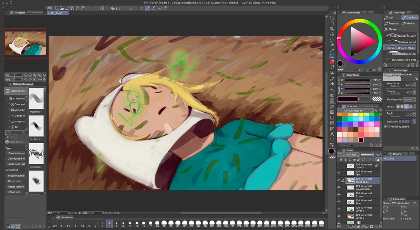The width and height of the screenshot is (420, 230).
Task: Select the Blend tool with droplet icon
Action: coord(332,95)
